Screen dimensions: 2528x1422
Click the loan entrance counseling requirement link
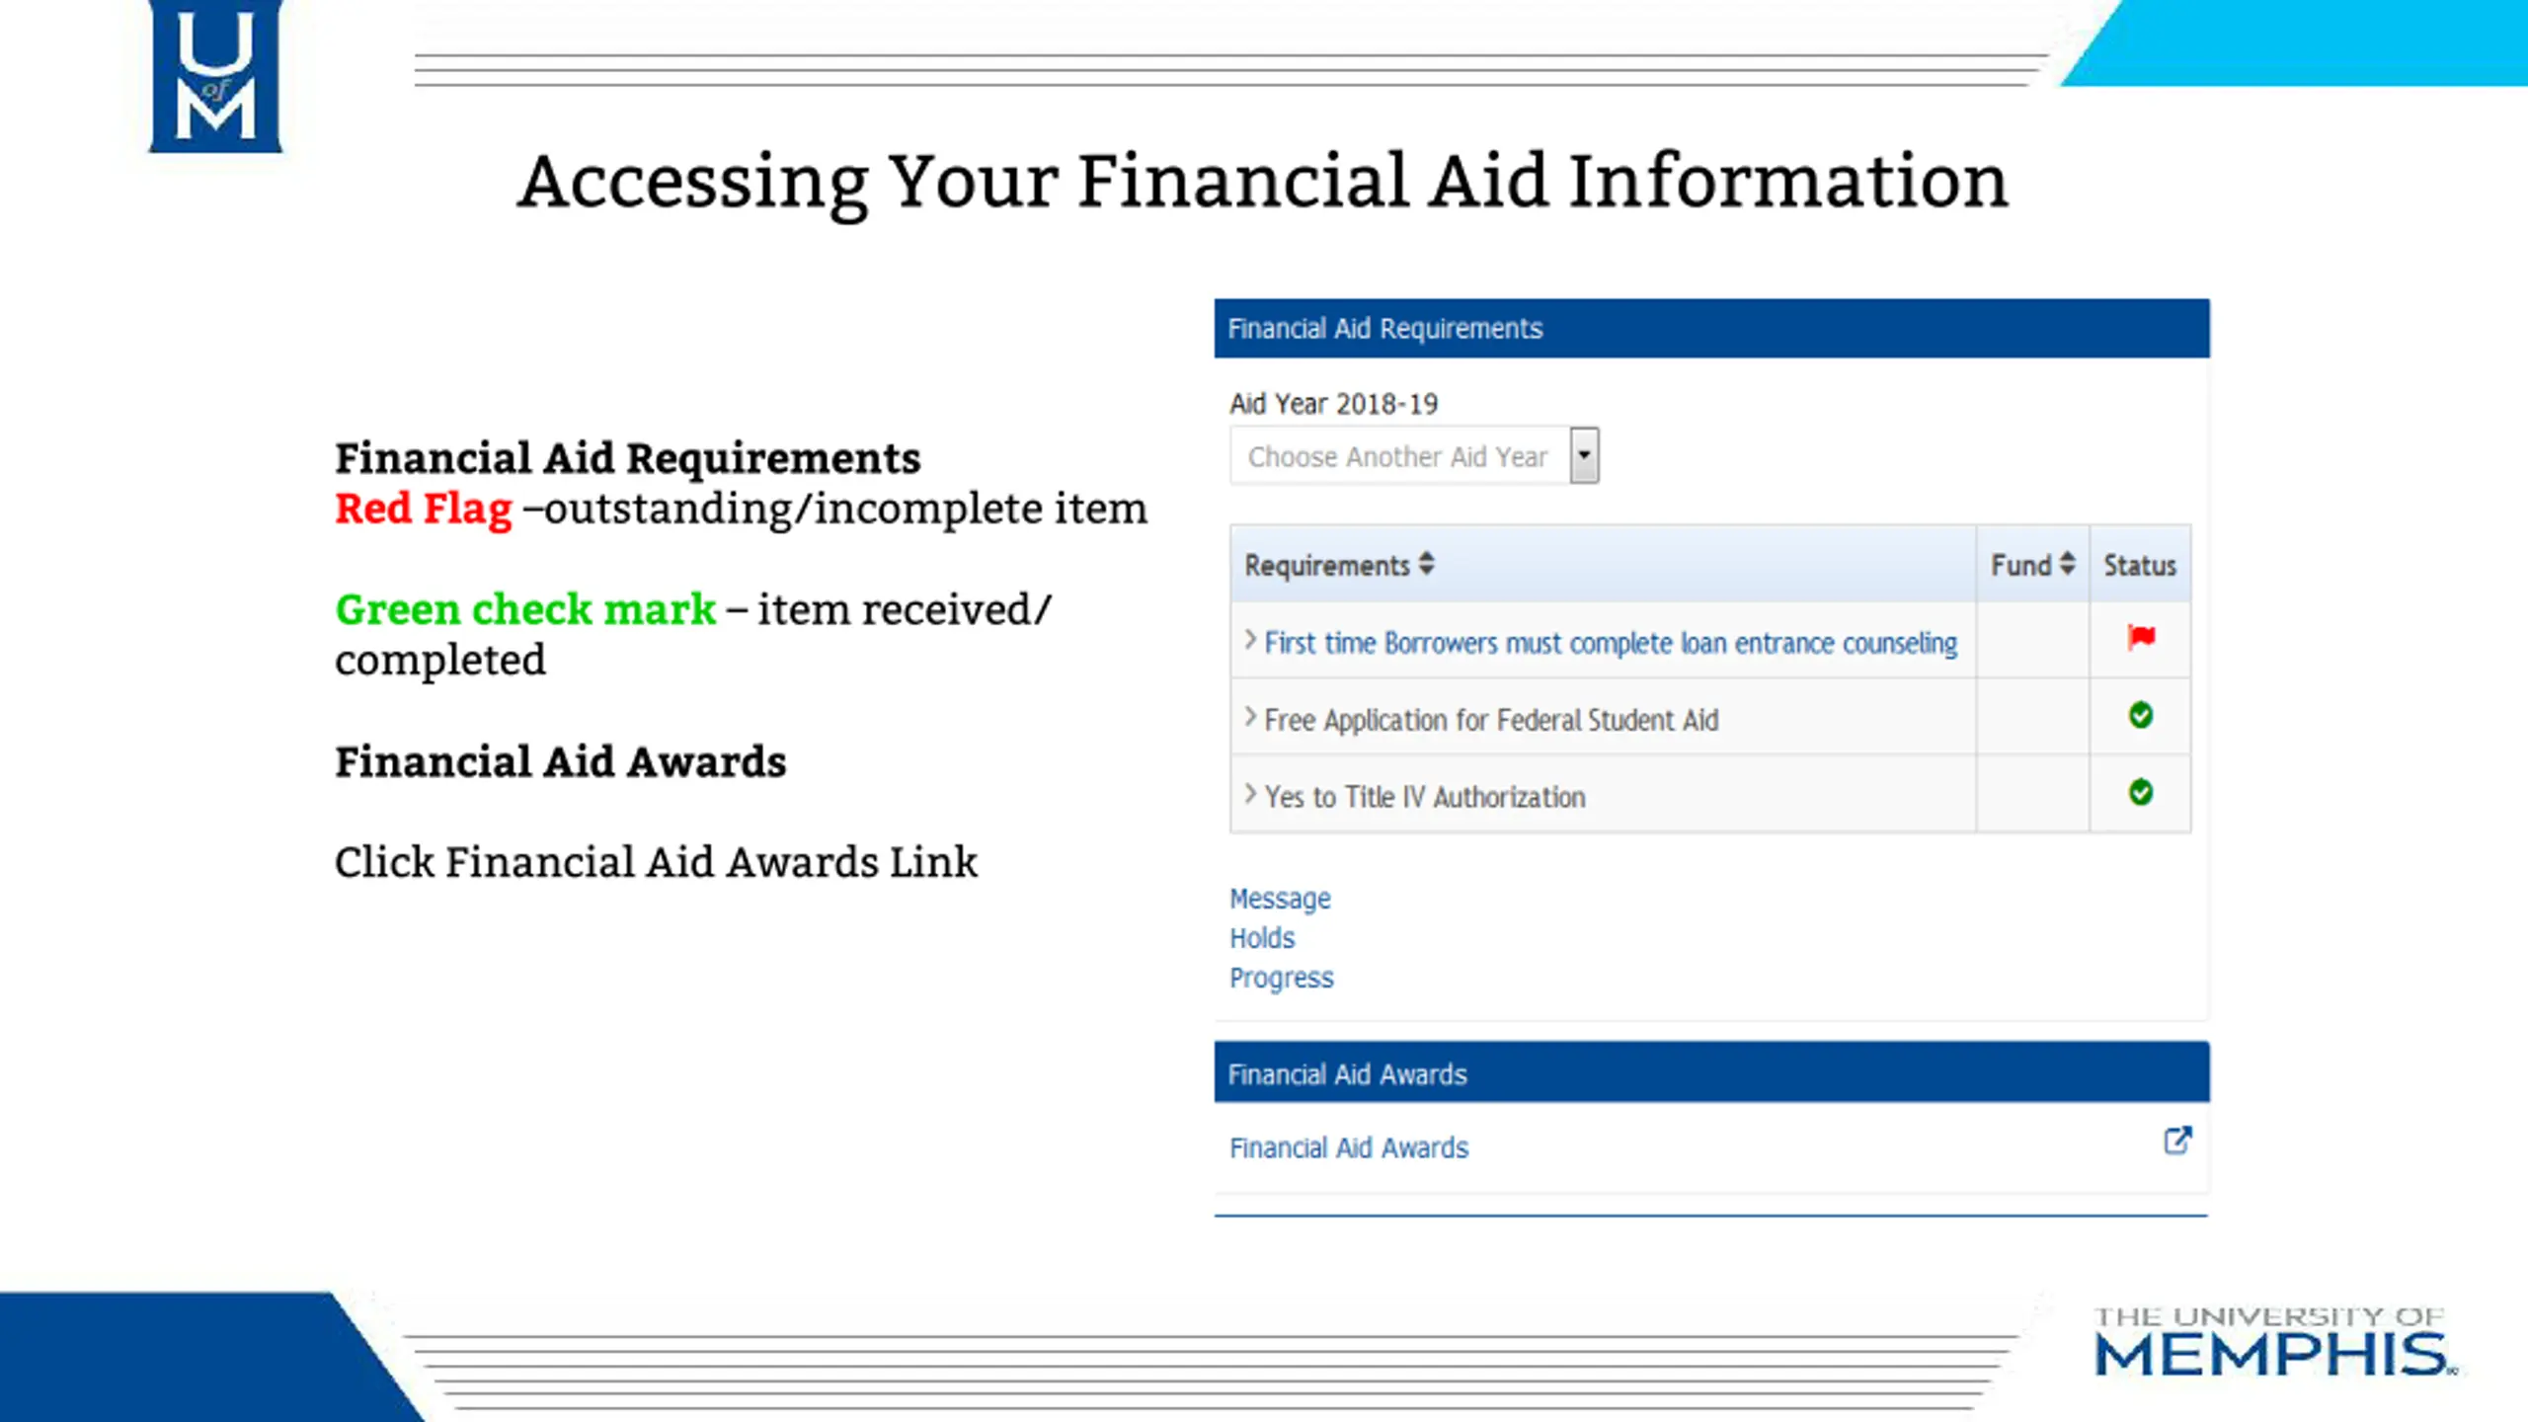[x=1611, y=643]
